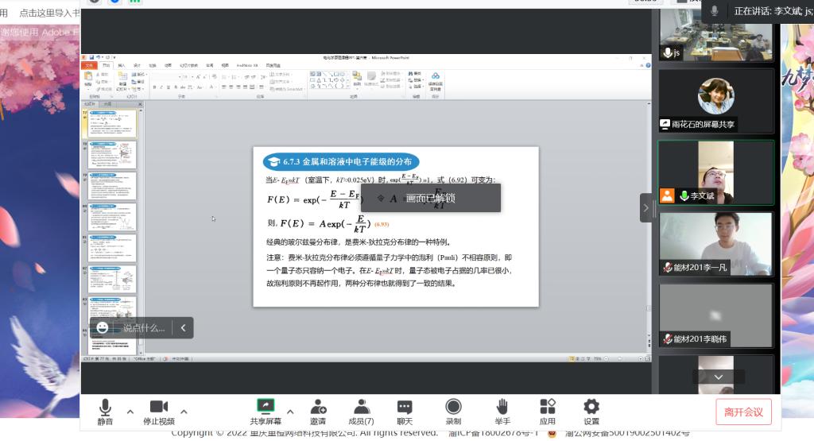Start 录制 recording
Screen dimensions: 814x441
453,412
